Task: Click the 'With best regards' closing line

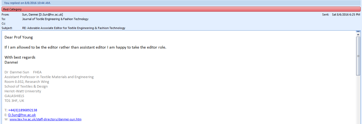Action: [20, 57]
